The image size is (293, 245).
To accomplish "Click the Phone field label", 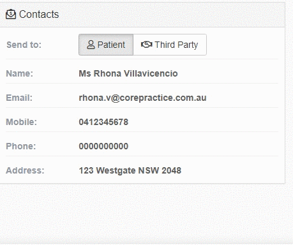I will point(21,146).
